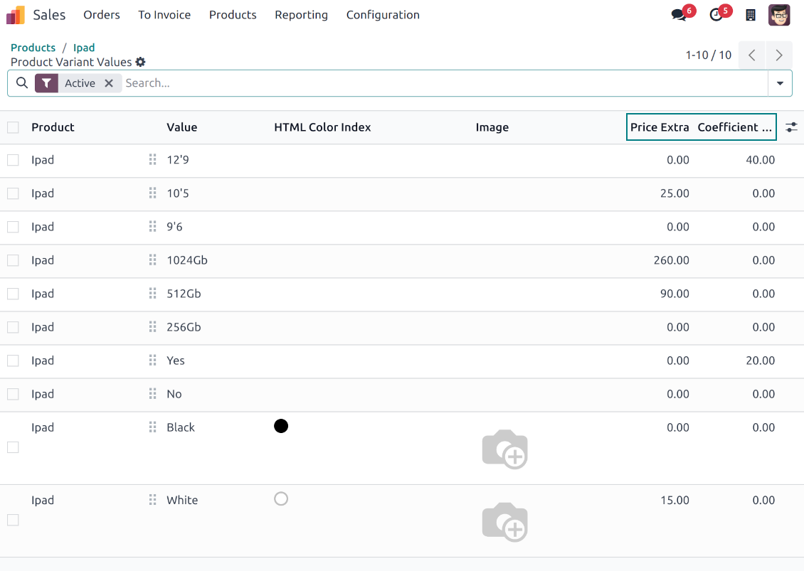Click the black color swatch in Black row
This screenshot has width=804, height=571.
click(281, 426)
